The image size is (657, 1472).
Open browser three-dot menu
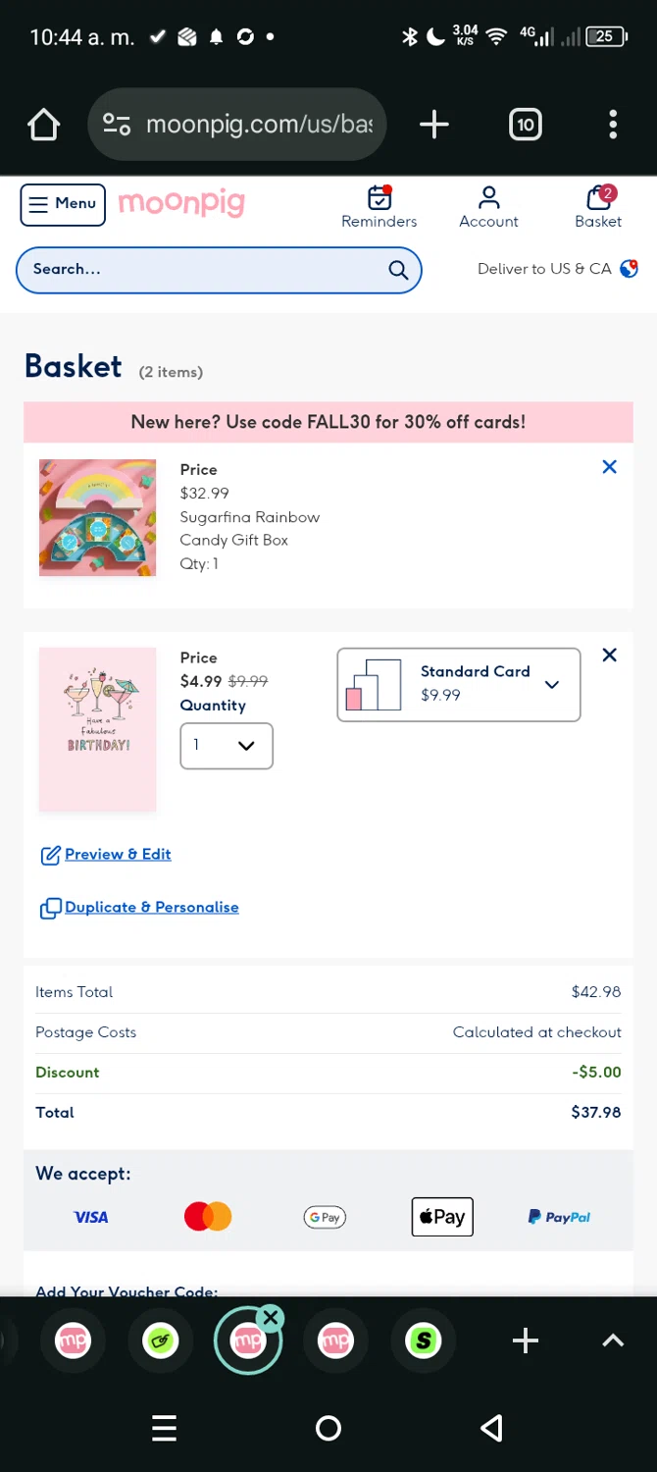click(613, 125)
